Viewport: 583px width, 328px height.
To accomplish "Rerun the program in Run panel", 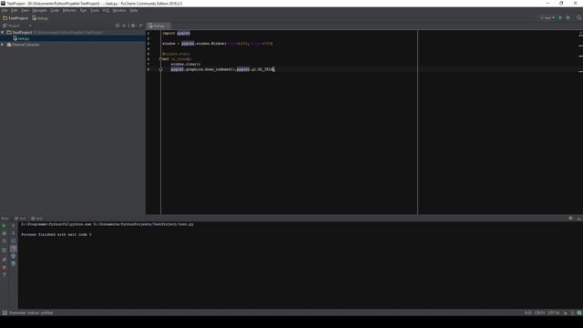I will pos(5,226).
